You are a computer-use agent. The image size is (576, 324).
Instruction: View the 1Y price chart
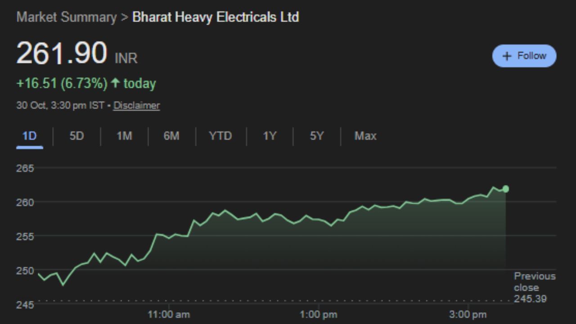point(270,136)
